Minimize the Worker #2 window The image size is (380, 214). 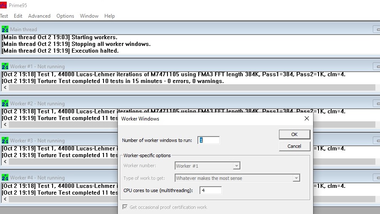click(x=377, y=104)
